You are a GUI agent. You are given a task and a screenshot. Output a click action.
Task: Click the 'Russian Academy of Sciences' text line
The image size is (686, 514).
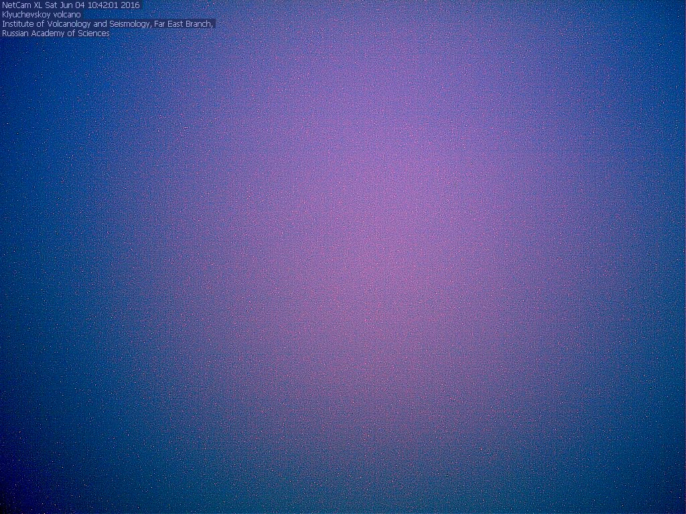[x=56, y=33]
